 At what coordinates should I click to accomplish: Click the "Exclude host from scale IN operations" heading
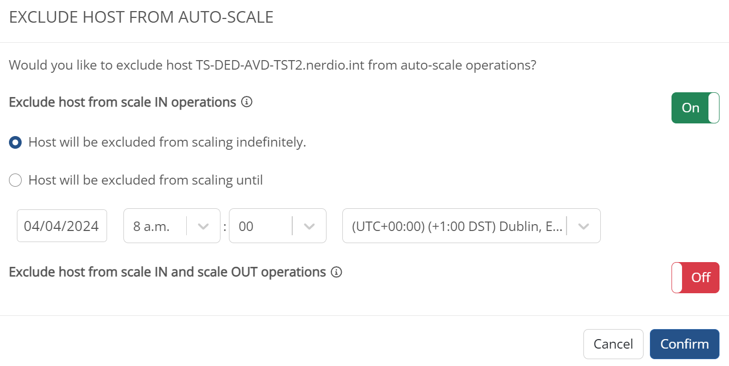click(x=122, y=102)
